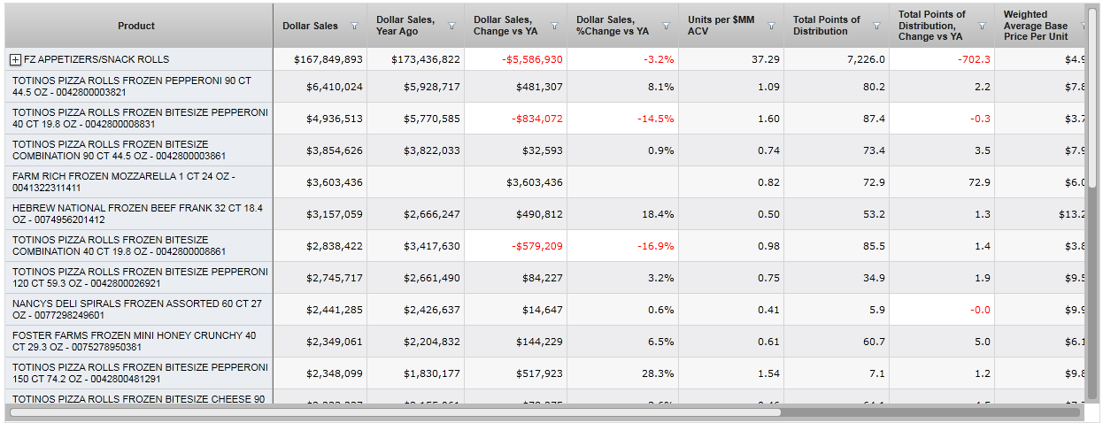Screen dimensions: 1103x423
Task: Open filter for Dollar Sales, Year Ago
Action: (451, 27)
